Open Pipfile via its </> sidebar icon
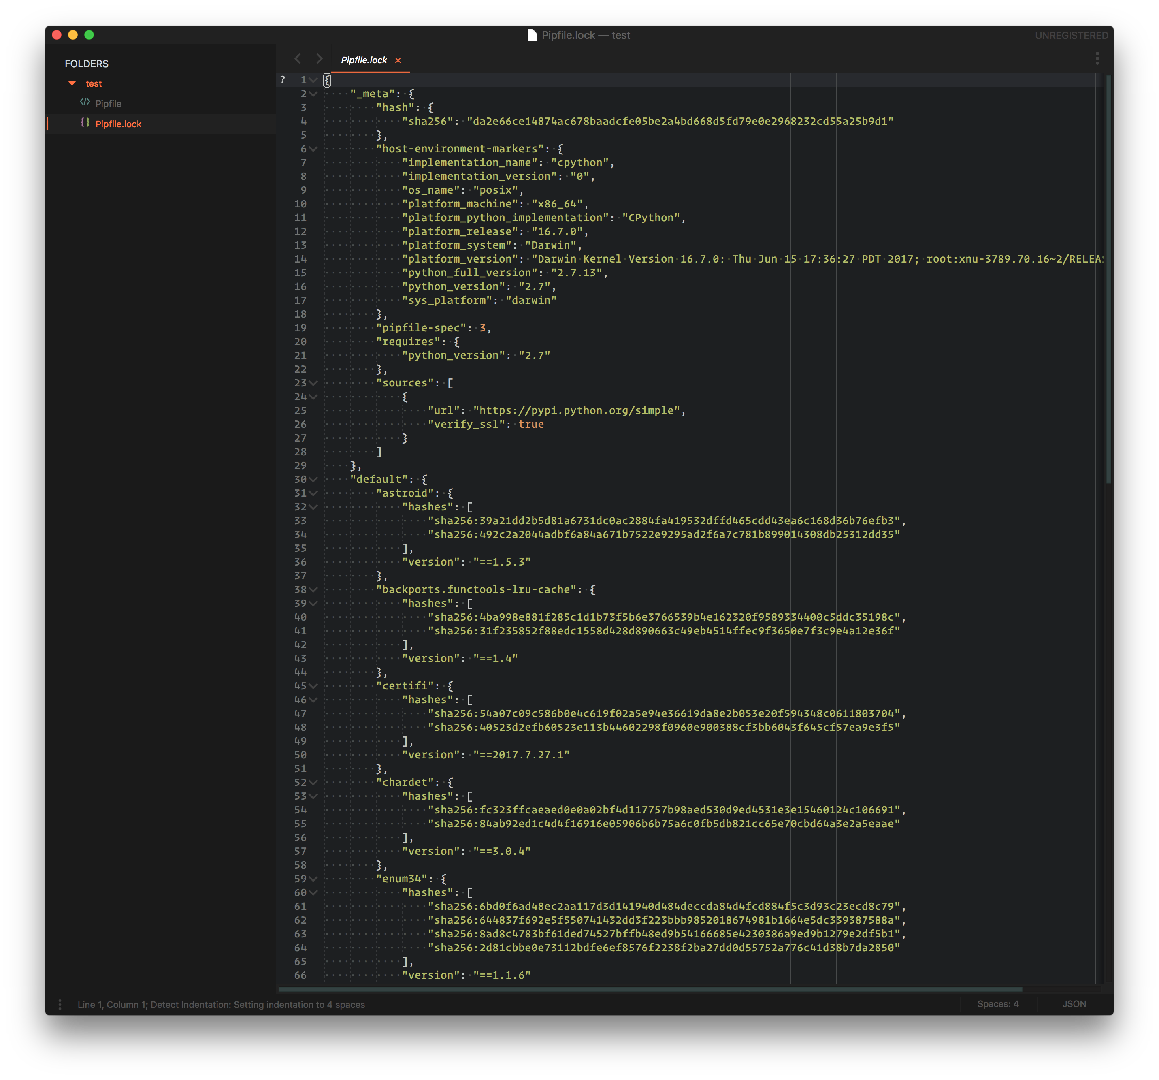The width and height of the screenshot is (1159, 1080). pos(85,102)
